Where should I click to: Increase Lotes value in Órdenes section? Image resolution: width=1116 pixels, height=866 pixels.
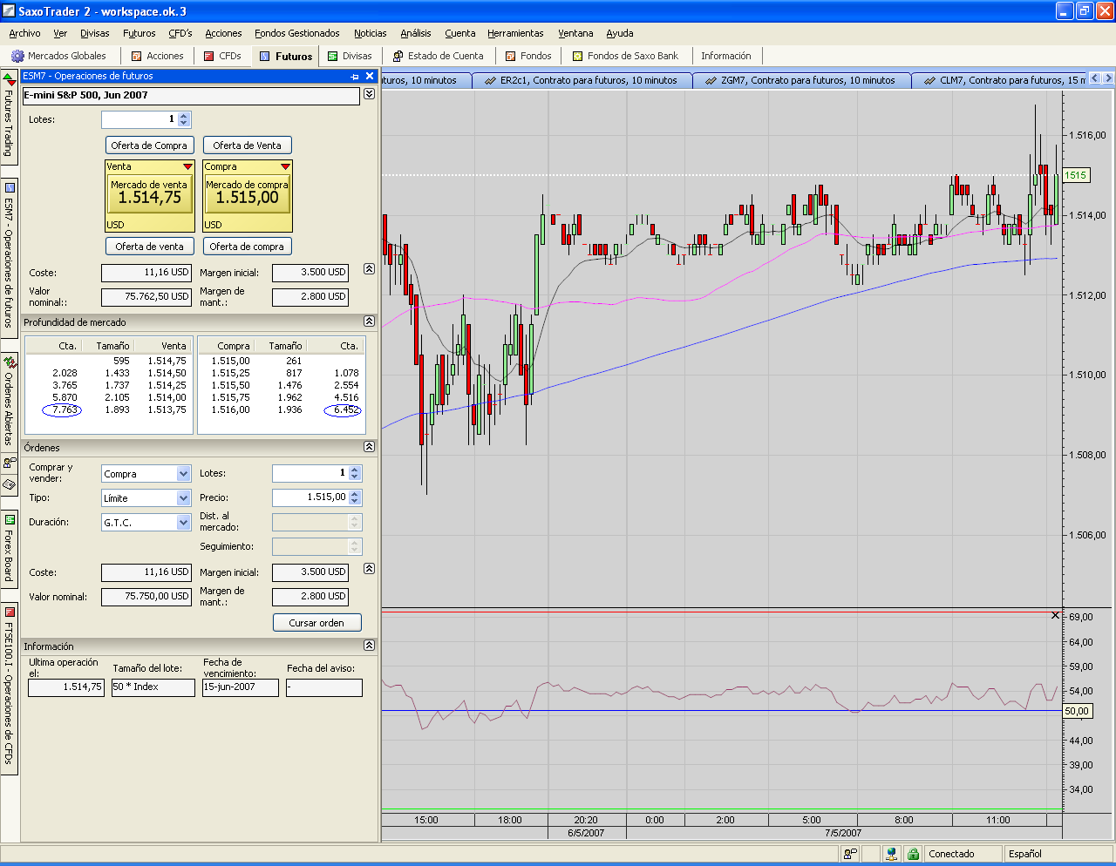(x=355, y=470)
